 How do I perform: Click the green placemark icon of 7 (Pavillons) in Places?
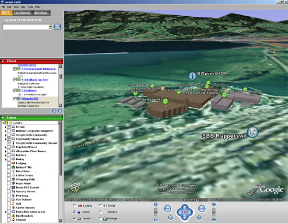click(19, 91)
